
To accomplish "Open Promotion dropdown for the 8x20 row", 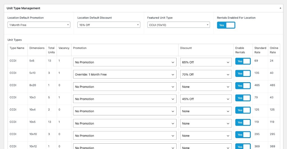I will tap(125, 87).
